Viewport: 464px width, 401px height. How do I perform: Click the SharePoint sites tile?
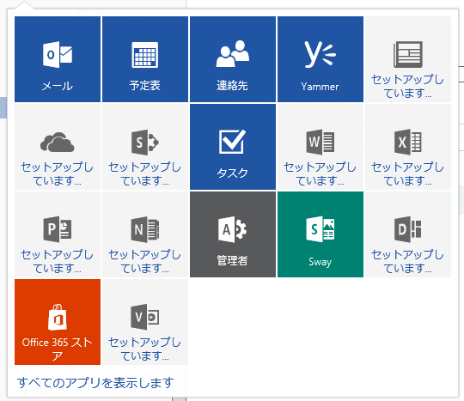(145, 147)
